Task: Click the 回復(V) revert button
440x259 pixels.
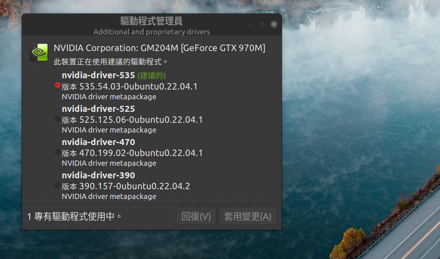Action: pyautogui.click(x=196, y=216)
